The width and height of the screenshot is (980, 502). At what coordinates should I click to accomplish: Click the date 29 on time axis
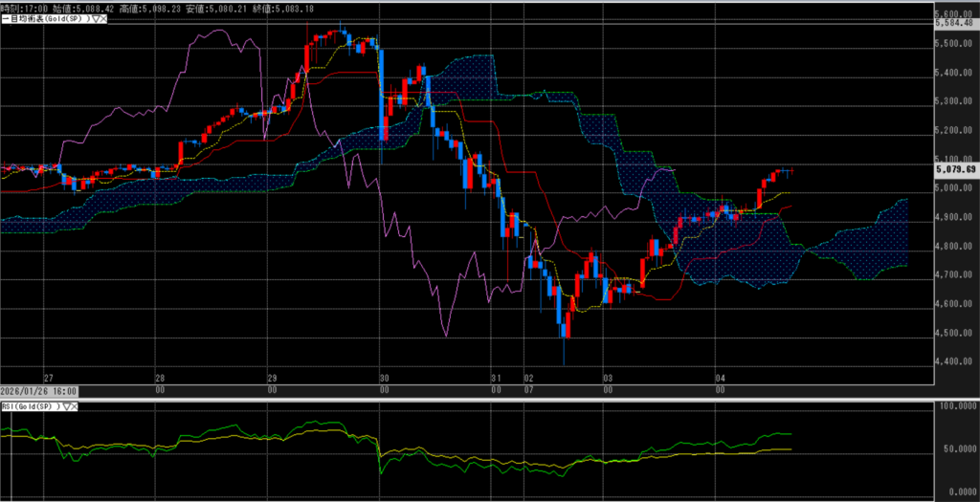point(272,378)
